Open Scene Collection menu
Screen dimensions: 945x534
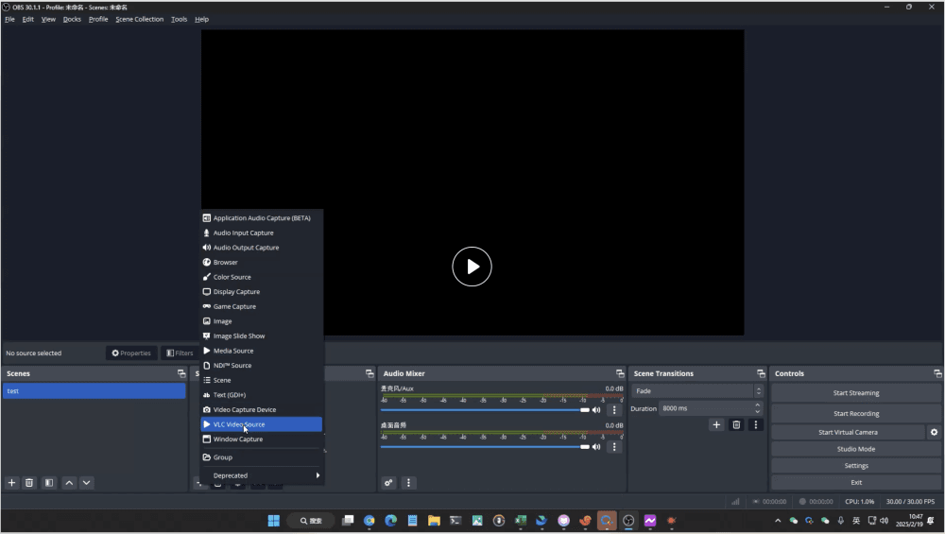click(x=139, y=19)
